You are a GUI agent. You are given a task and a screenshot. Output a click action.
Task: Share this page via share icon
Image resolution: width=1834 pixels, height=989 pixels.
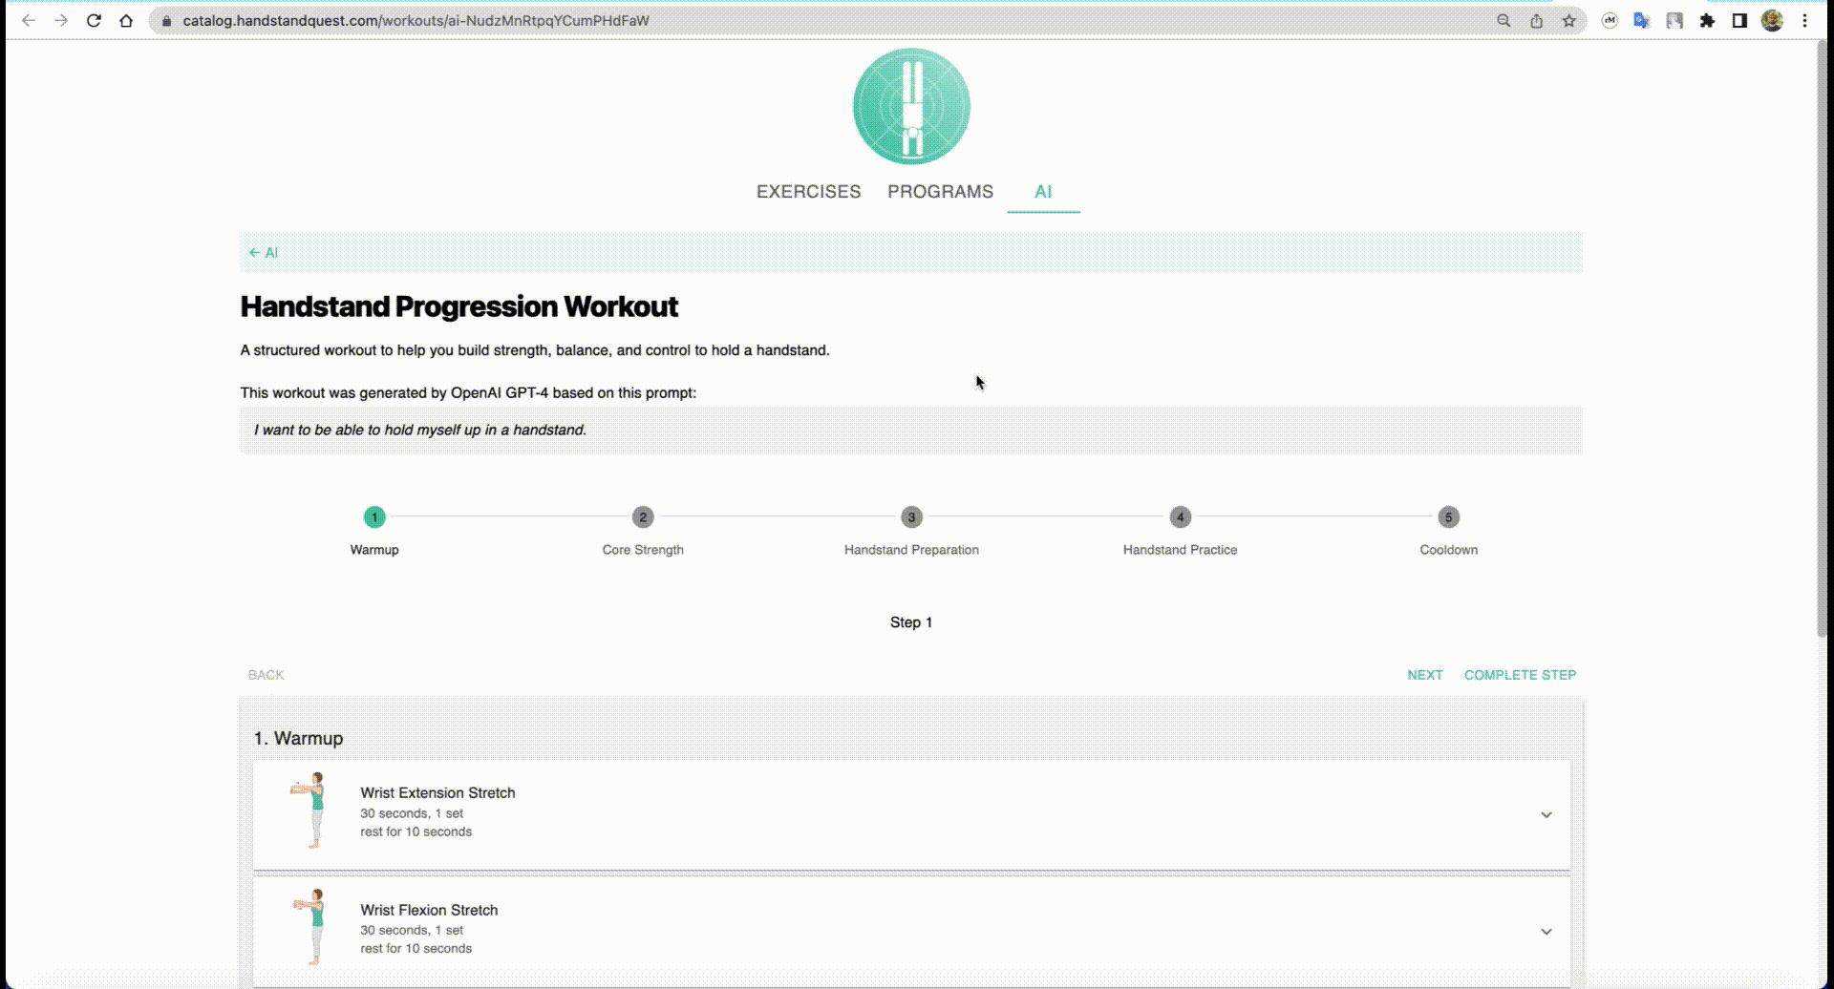[1536, 20]
